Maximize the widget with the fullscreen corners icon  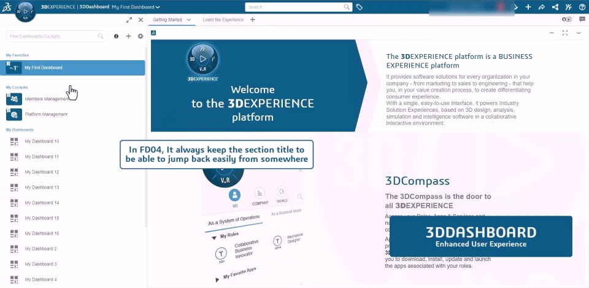pos(565,33)
